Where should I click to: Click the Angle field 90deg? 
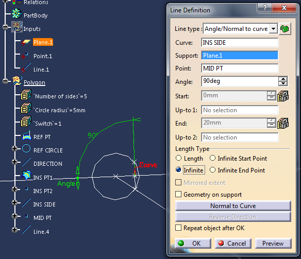tap(240, 81)
